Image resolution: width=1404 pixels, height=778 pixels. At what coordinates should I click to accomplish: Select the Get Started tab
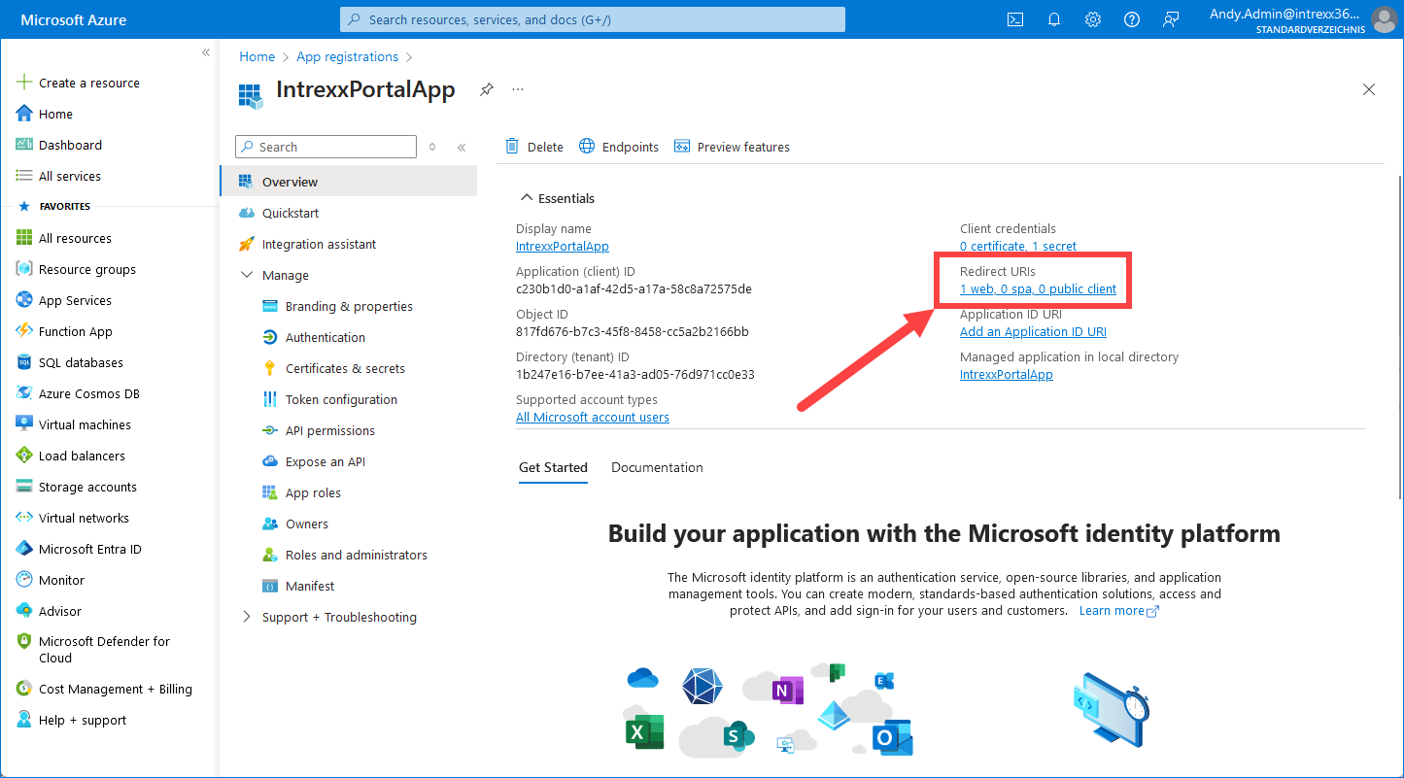(553, 468)
